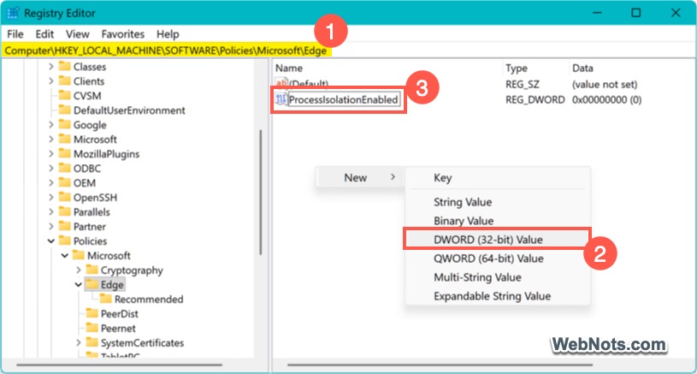Select the Clients folder icon
The height and width of the screenshot is (374, 697).
[65, 81]
